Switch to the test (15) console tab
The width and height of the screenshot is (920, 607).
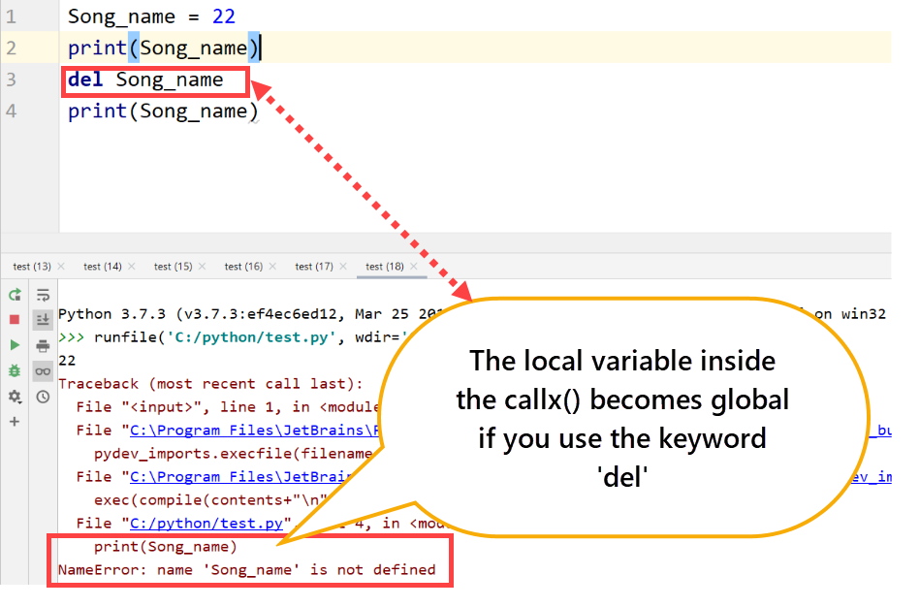point(173,267)
